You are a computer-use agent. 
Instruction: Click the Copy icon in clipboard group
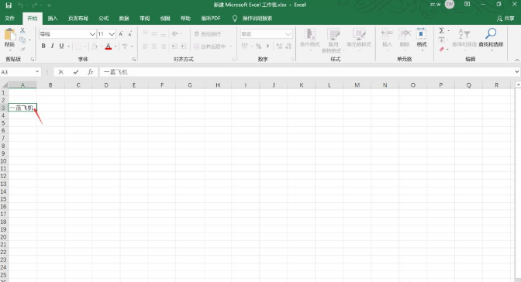(22, 40)
